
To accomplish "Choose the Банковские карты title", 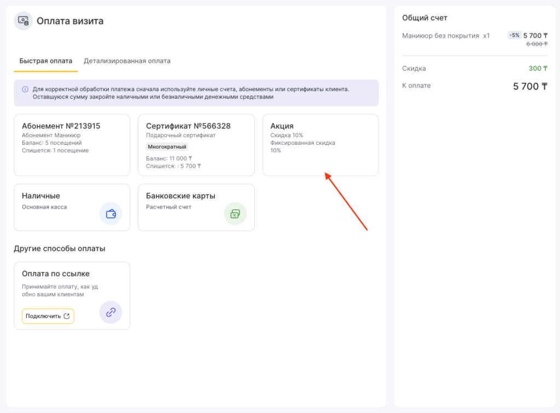I will (x=180, y=196).
